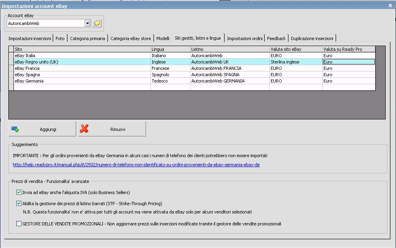Screen dimensions: 396x248
Task: Click the row selector of eBay Regno unito
Action: tap(11, 62)
